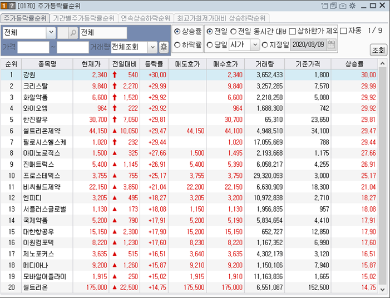Sort by 종목명 column header
Image resolution: width=390 pixels, height=298 pixels.
pyautogui.click(x=47, y=64)
